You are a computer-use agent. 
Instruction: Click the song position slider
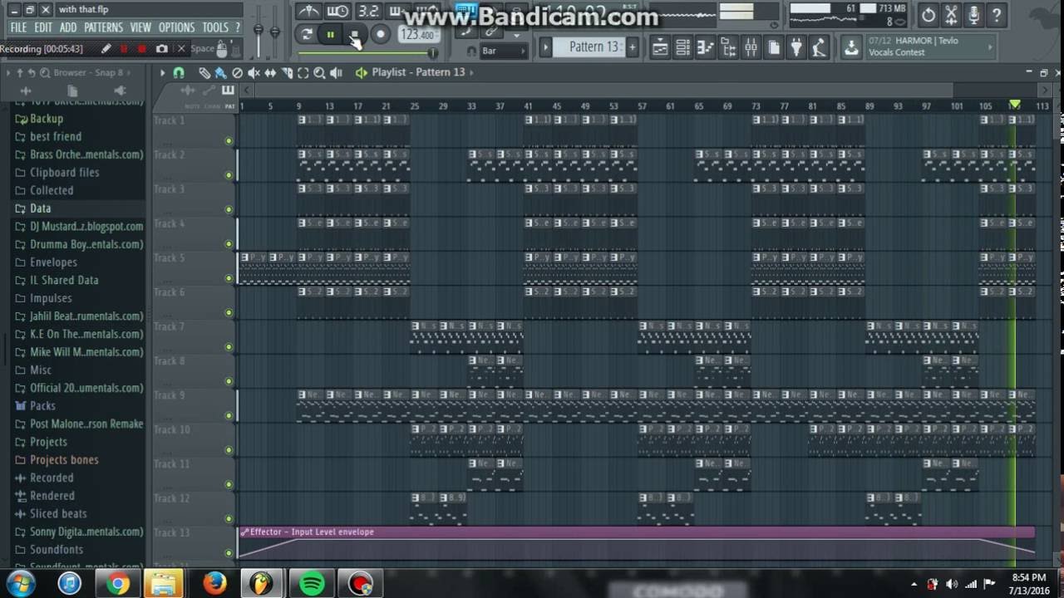(367, 53)
